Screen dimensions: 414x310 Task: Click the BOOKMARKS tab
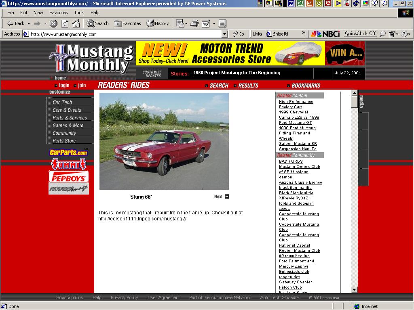coord(306,86)
